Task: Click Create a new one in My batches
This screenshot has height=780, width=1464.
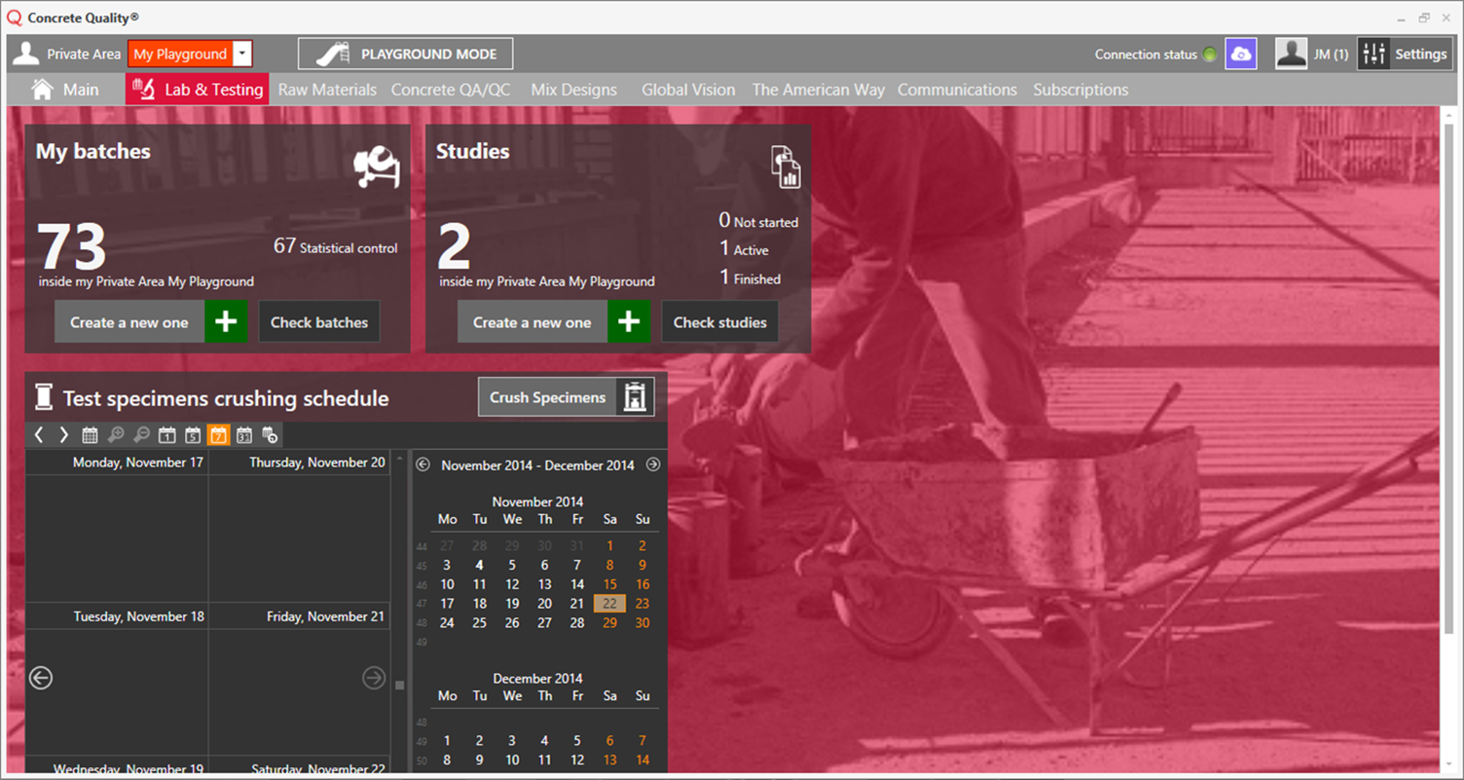Action: [151, 321]
